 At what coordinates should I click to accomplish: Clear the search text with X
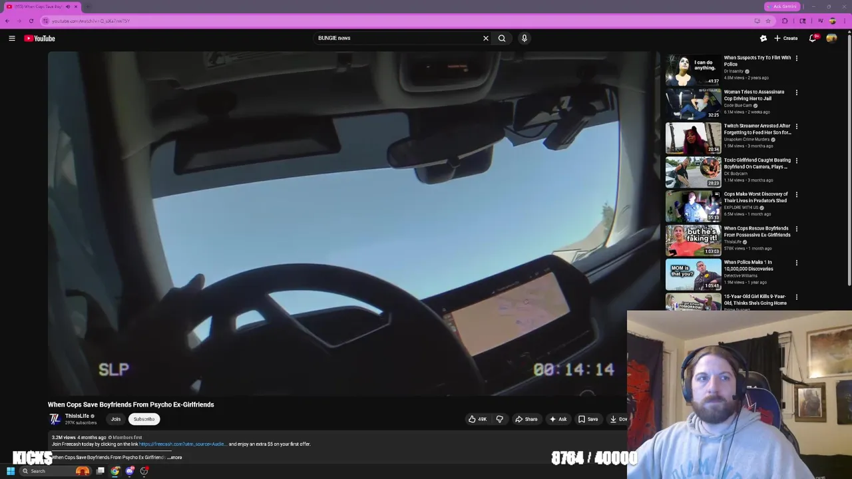[x=486, y=38]
